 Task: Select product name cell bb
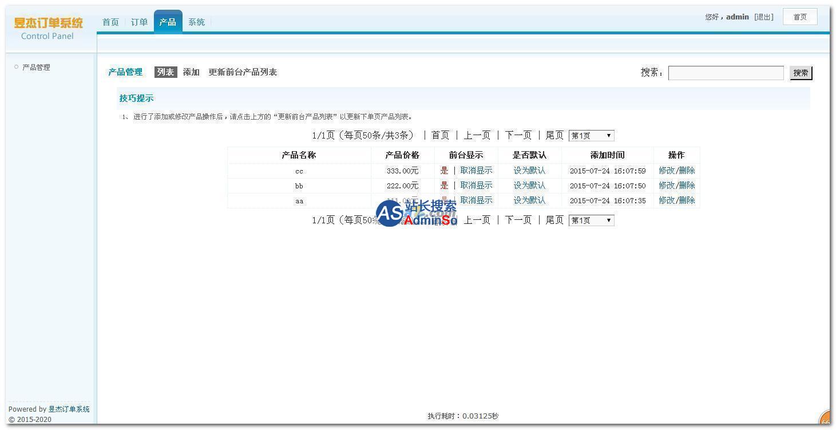pyautogui.click(x=299, y=186)
